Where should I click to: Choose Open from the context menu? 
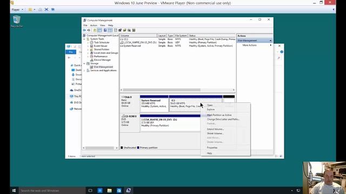click(225, 105)
